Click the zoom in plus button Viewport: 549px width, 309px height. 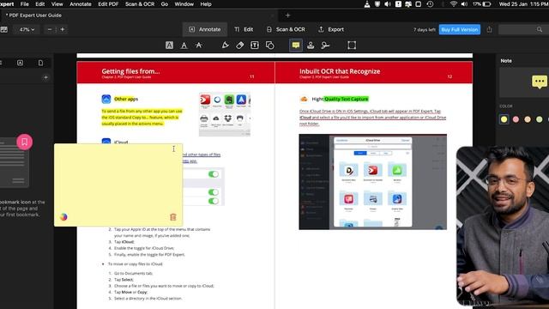(x=63, y=29)
